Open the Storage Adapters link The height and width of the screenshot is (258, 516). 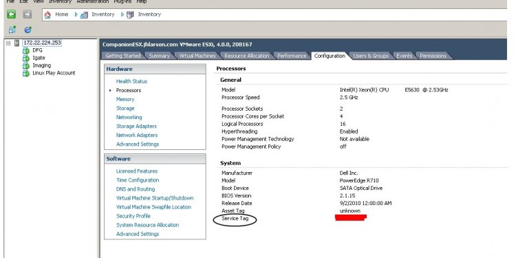pyautogui.click(x=136, y=126)
